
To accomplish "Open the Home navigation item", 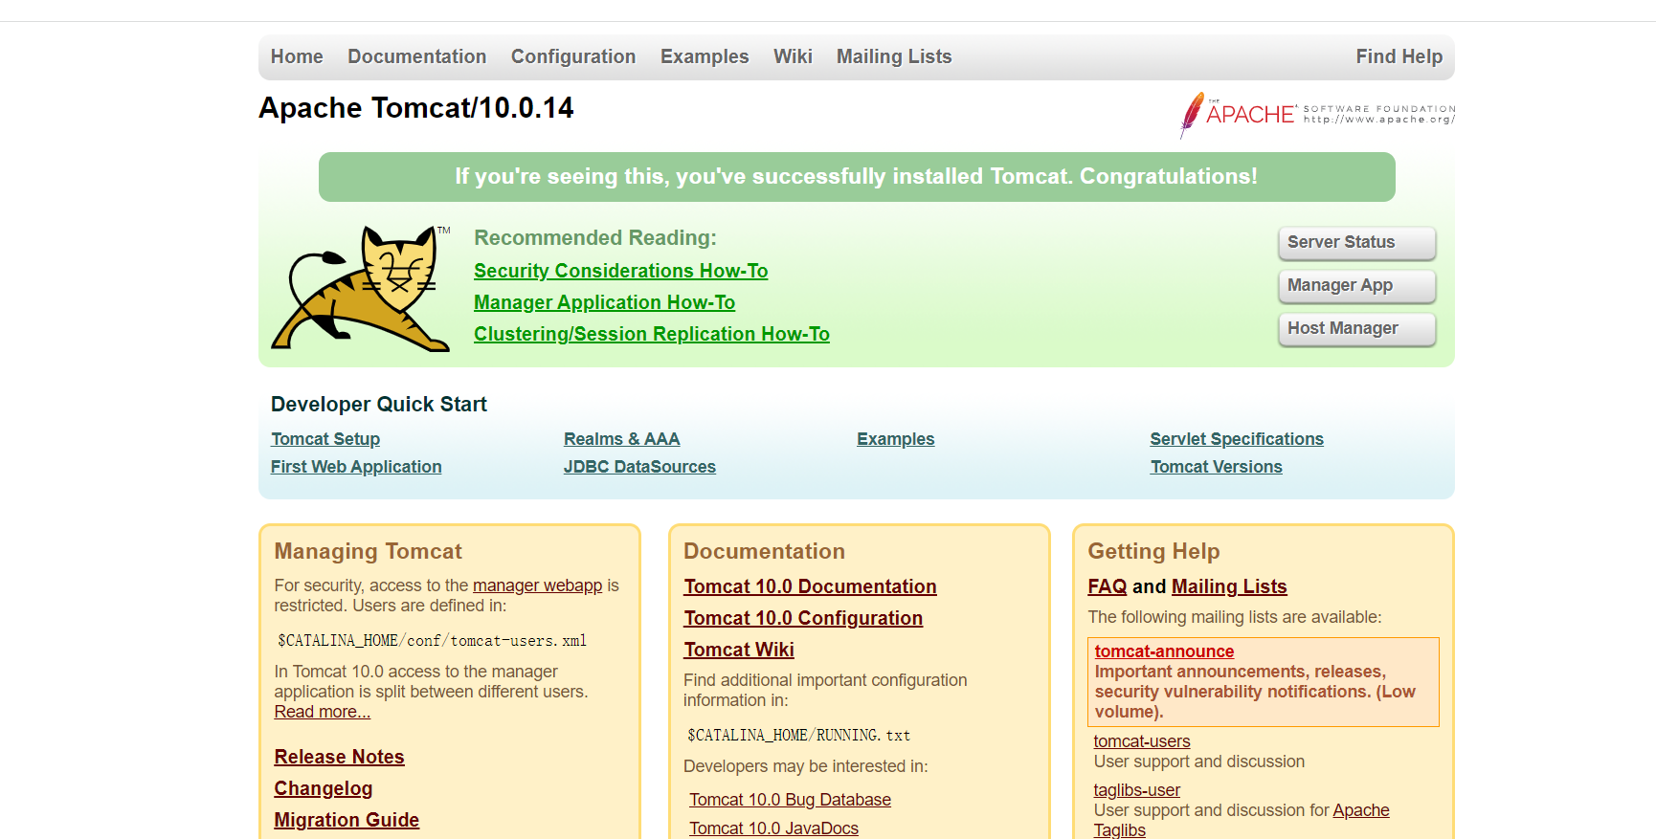I will (x=297, y=56).
